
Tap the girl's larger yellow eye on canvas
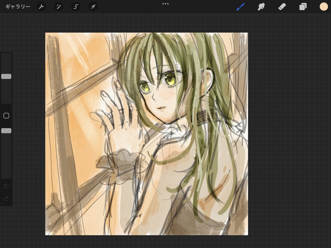(x=170, y=80)
